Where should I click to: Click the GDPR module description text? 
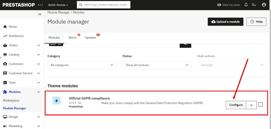pyautogui.click(x=152, y=103)
